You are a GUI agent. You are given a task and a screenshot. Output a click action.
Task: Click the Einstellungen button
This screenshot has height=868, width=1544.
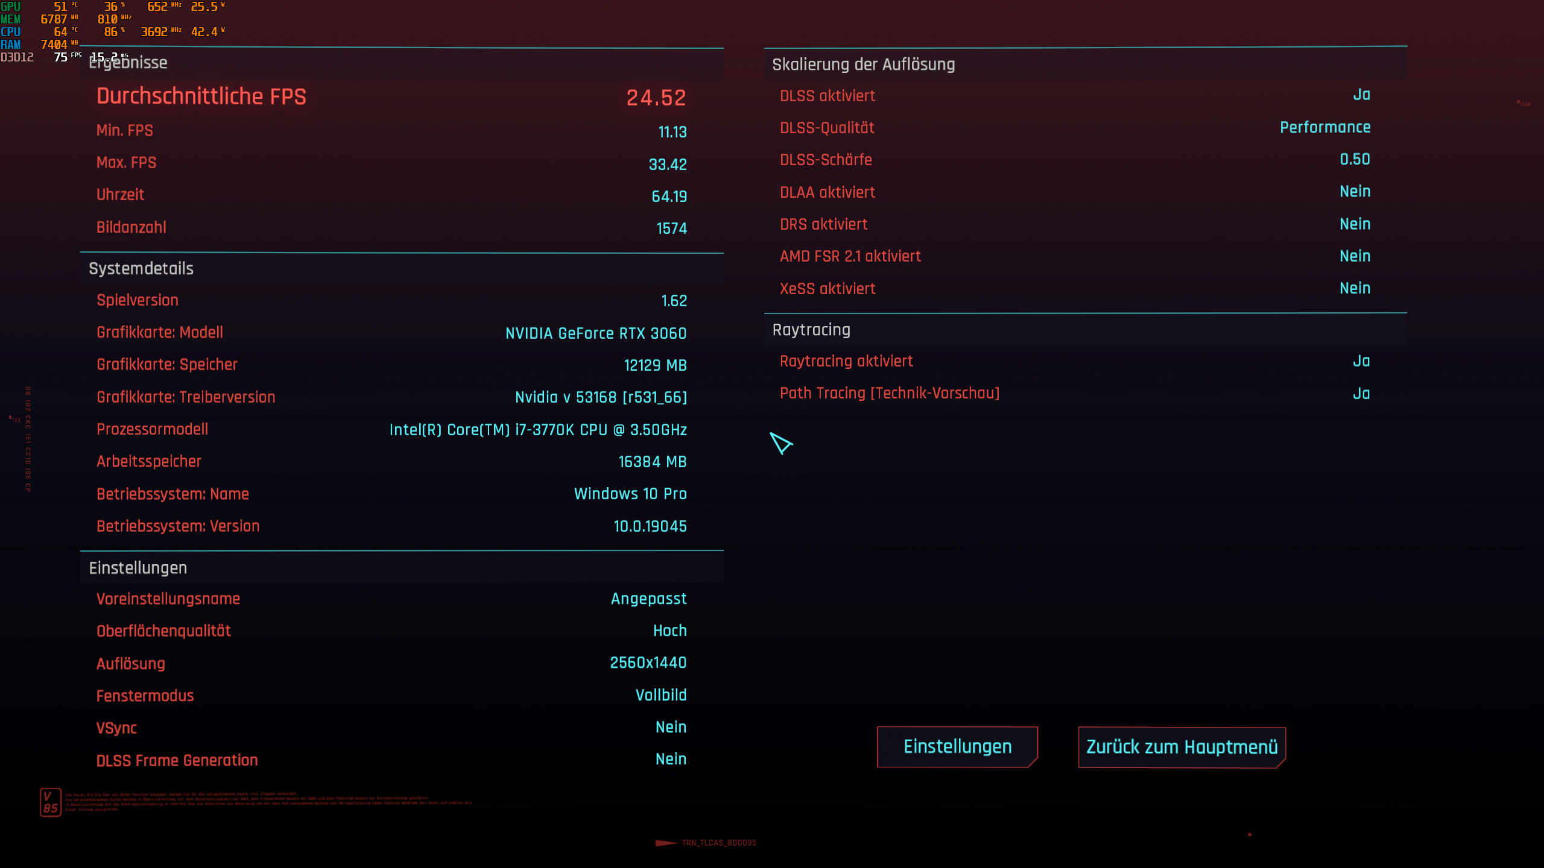[x=957, y=747]
